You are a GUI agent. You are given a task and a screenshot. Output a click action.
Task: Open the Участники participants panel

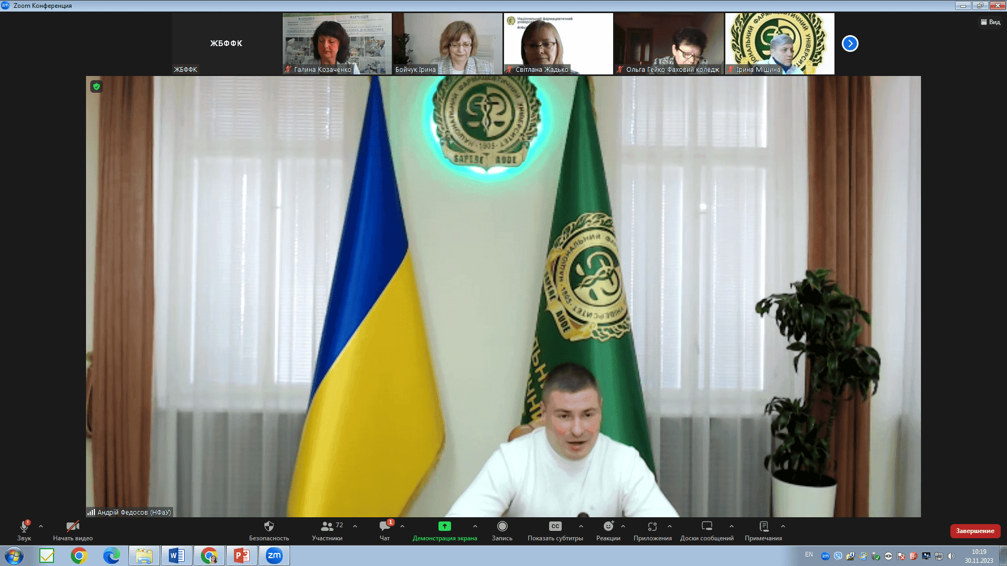point(327,530)
